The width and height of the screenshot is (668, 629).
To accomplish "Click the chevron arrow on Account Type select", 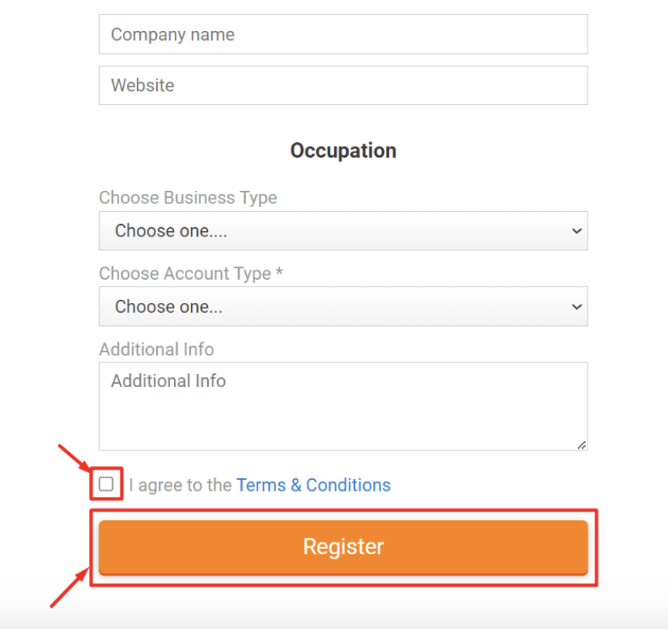I will 576,307.
